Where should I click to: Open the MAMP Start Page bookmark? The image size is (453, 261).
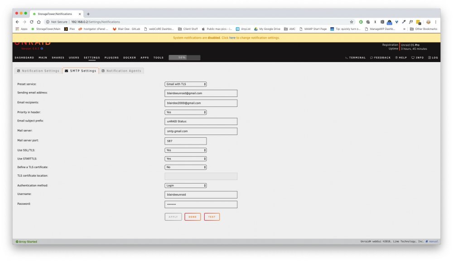tap(313, 29)
